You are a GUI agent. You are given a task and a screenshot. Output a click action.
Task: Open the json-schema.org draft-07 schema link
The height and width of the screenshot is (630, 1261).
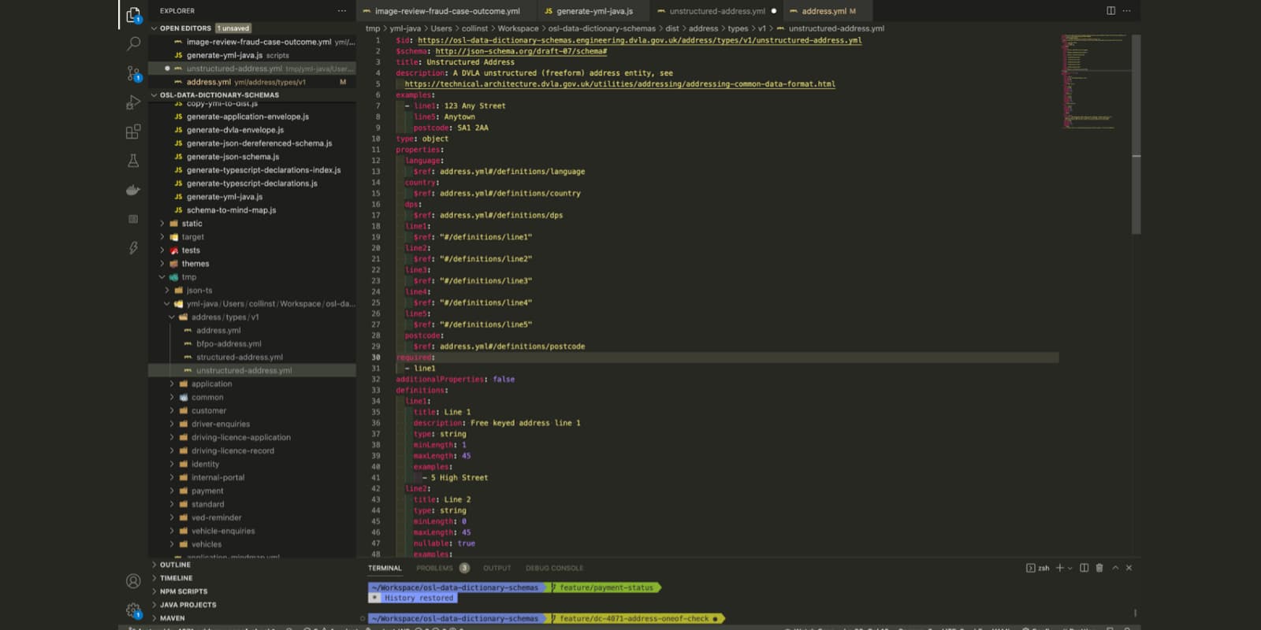pos(521,51)
